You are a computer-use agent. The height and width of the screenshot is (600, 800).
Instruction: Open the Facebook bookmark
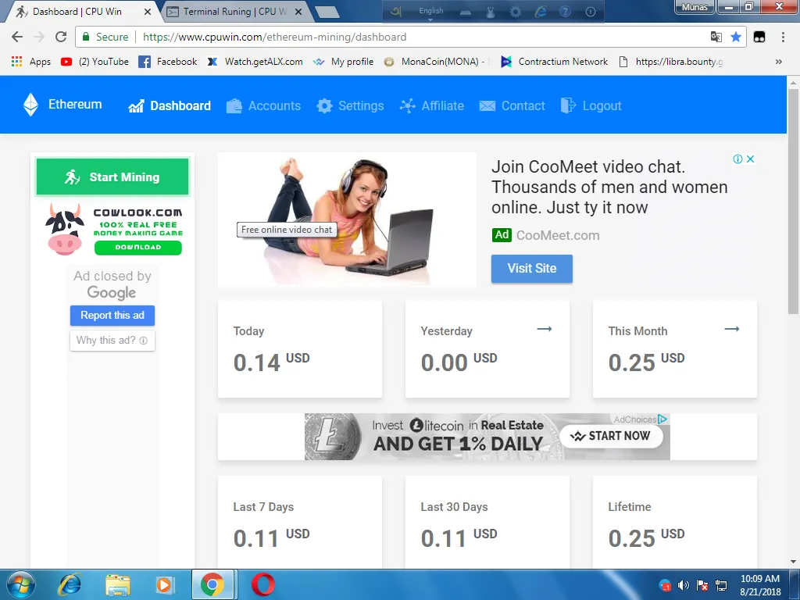point(168,62)
